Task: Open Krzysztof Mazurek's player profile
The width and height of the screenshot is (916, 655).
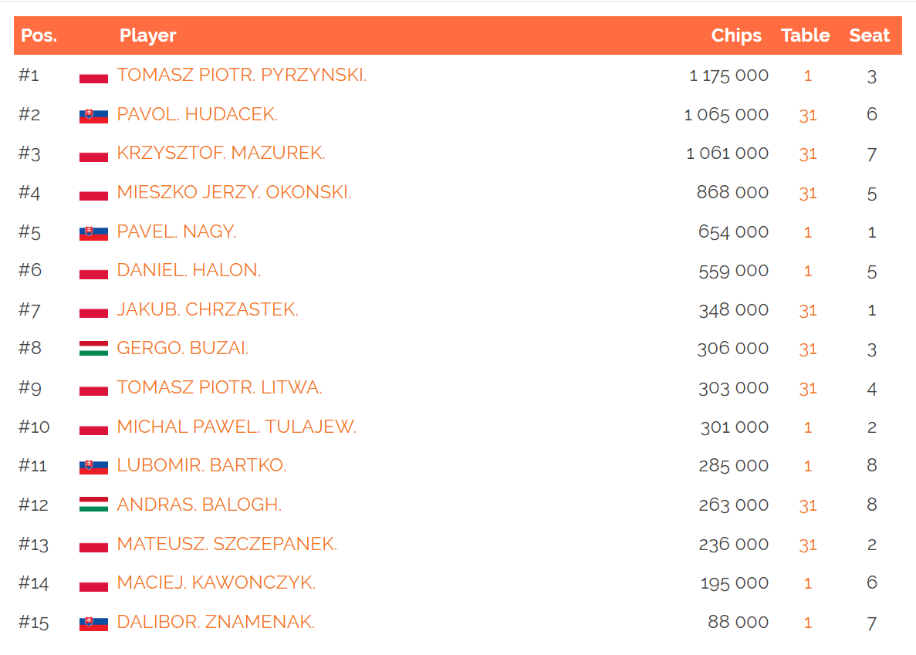Action: pyautogui.click(x=221, y=154)
